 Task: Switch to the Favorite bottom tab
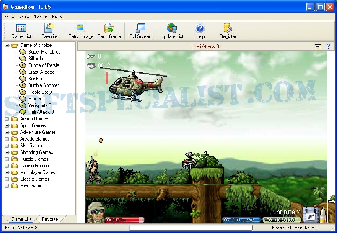(50, 219)
